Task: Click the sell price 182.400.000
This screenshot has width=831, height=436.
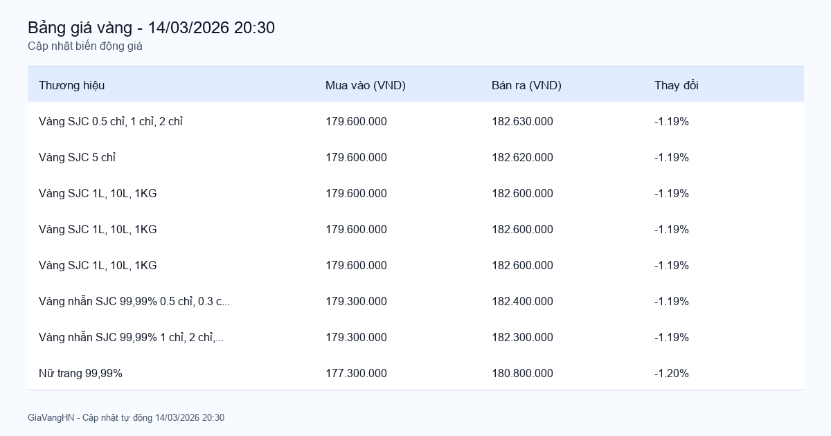Action: 522,301
